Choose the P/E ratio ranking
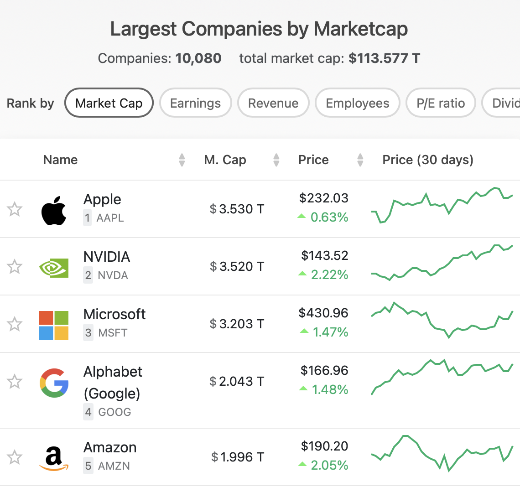 coord(441,103)
